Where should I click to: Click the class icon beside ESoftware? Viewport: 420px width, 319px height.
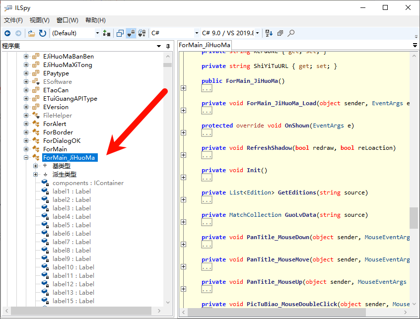point(36,82)
